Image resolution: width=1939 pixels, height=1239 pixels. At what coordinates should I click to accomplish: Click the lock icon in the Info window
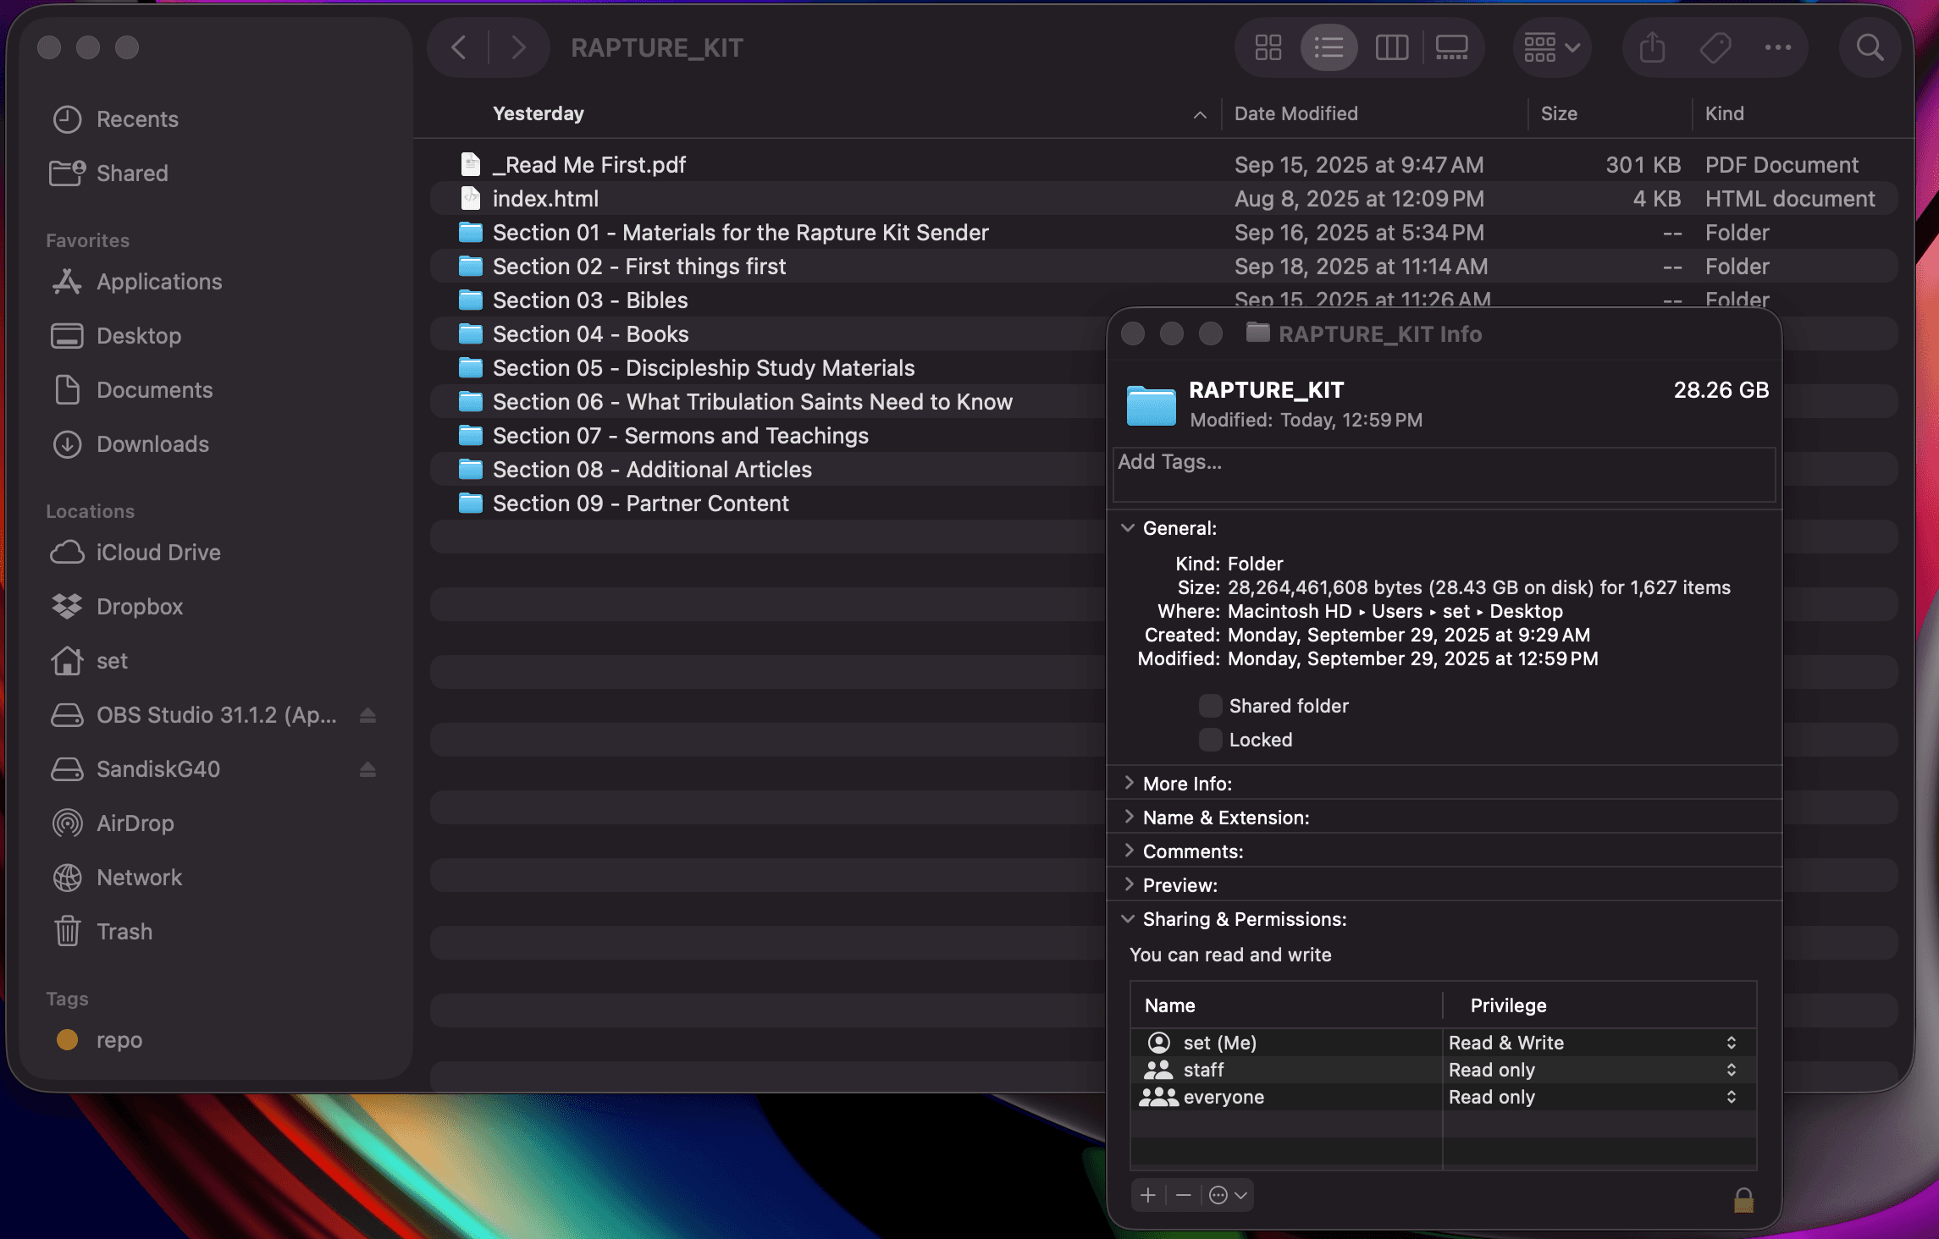[1743, 1199]
